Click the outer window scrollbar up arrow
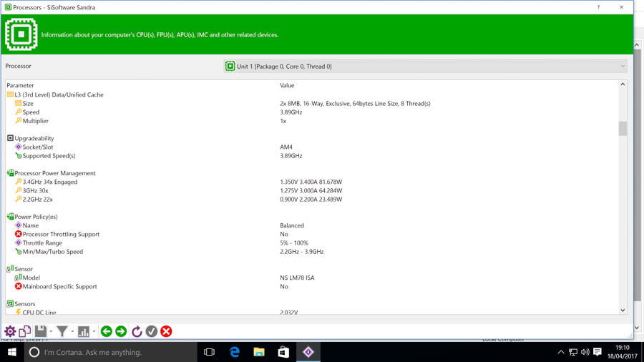Screen dimensions: 644x362 [637, 45]
